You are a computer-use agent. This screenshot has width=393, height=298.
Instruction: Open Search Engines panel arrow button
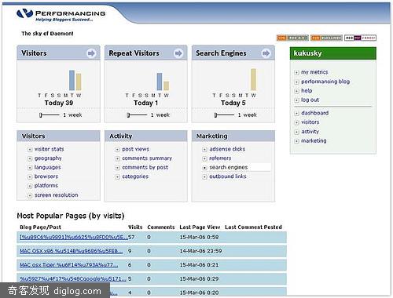click(x=266, y=53)
